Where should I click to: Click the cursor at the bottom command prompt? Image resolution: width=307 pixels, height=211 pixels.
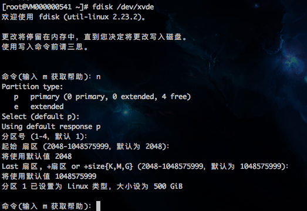[99, 206]
